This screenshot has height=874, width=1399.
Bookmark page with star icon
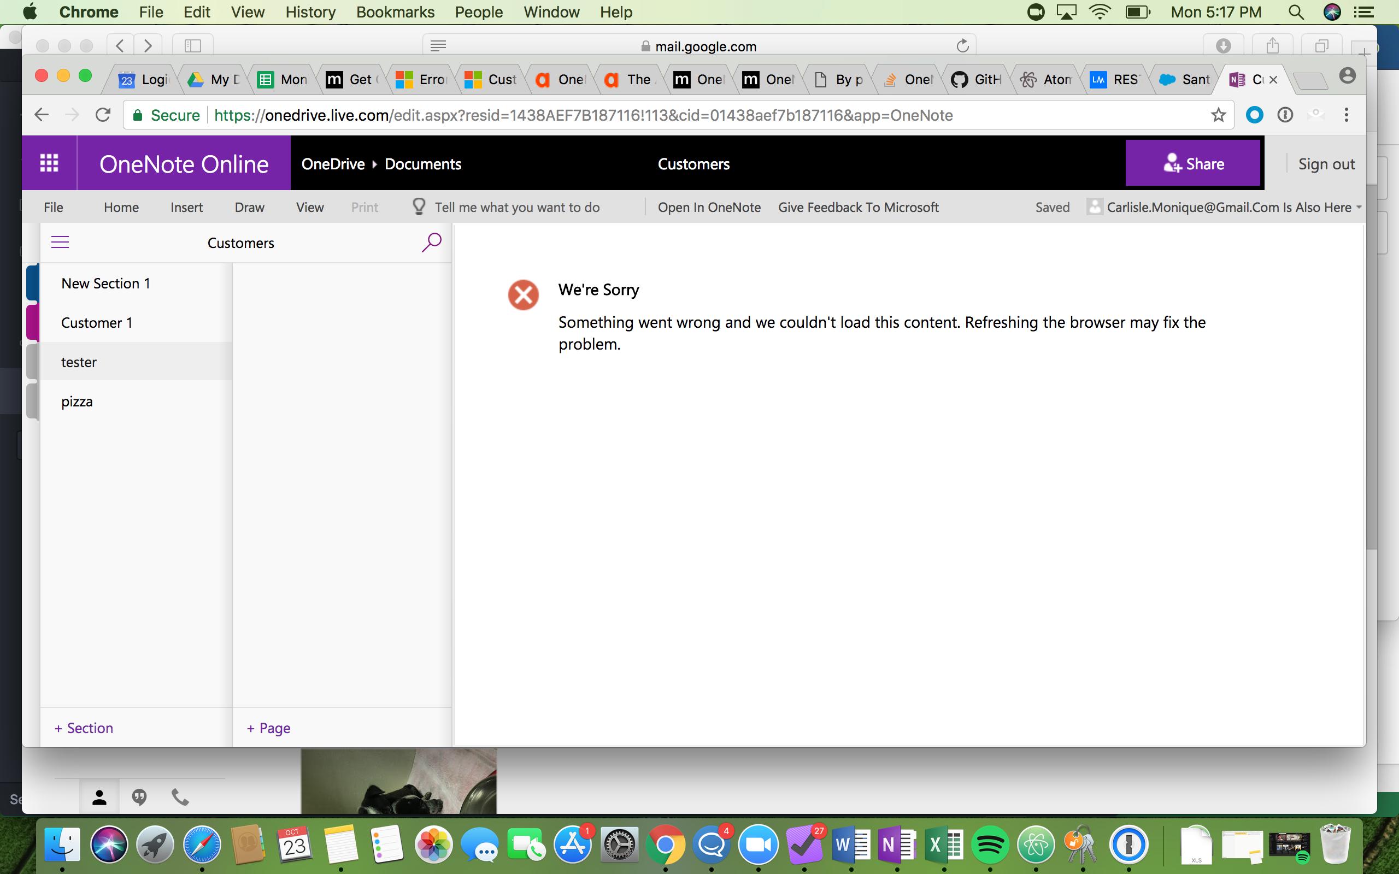[x=1218, y=115]
